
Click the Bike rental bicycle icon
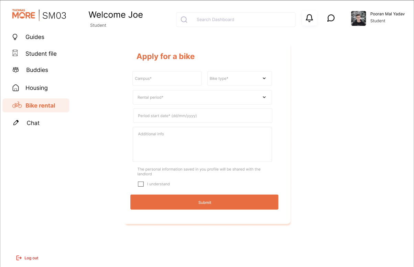[x=17, y=105]
